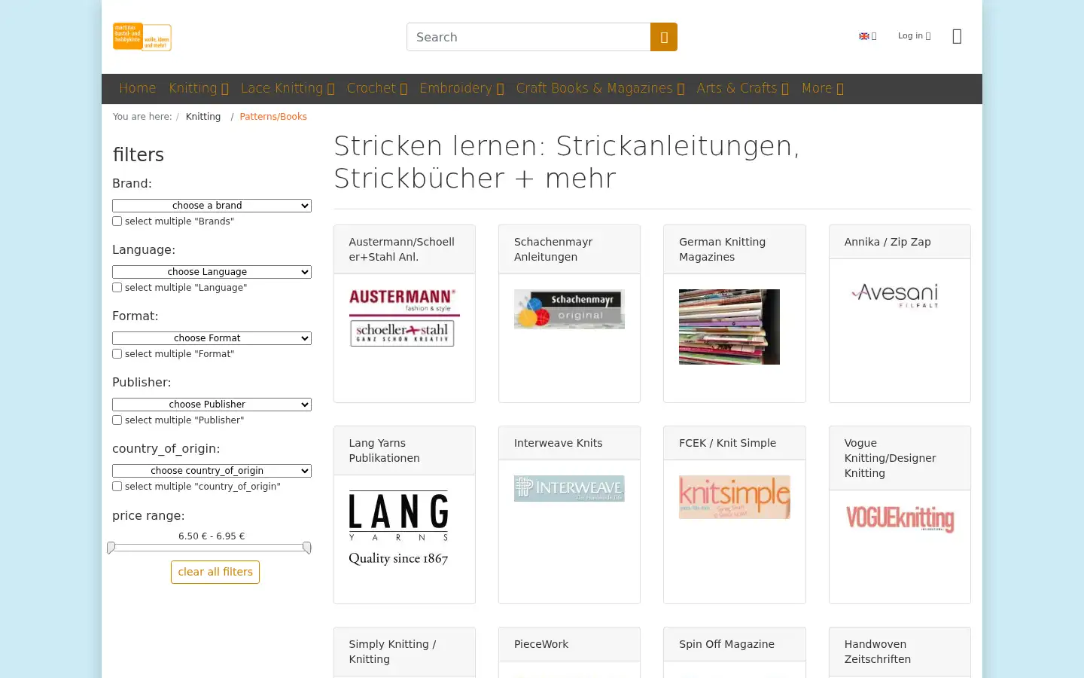Enable select multiple "Brands" checkbox
Viewport: 1084px width, 678px height.
pyautogui.click(x=117, y=221)
